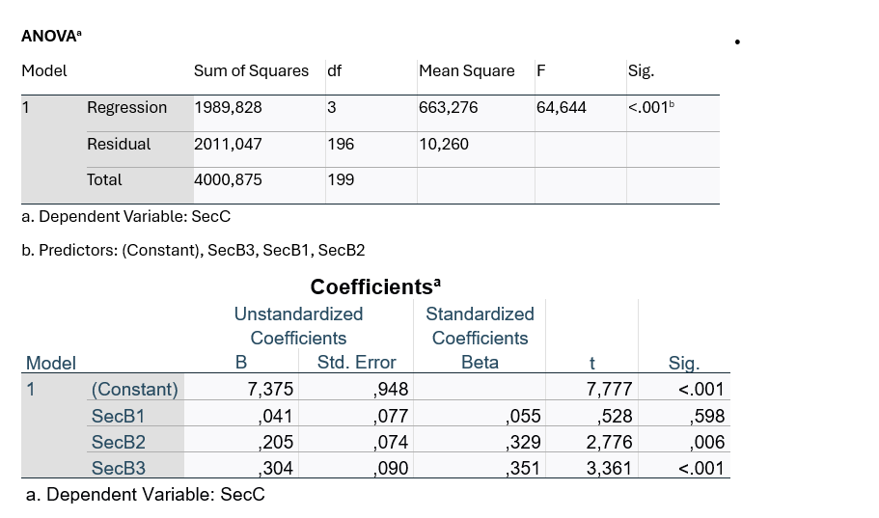This screenshot has height=518, width=879.
Task: Click the SecB1 significance value ,598
Action: tap(707, 416)
